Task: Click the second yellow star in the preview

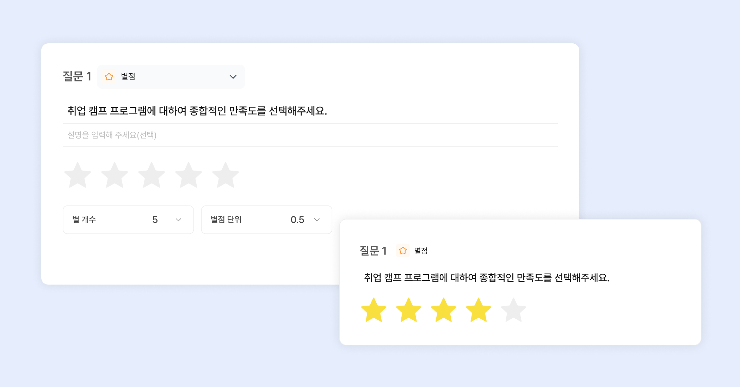Action: 409,311
